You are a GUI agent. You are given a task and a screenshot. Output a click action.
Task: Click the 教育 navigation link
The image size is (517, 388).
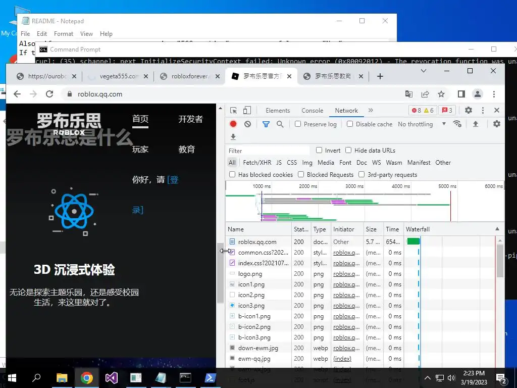(187, 150)
